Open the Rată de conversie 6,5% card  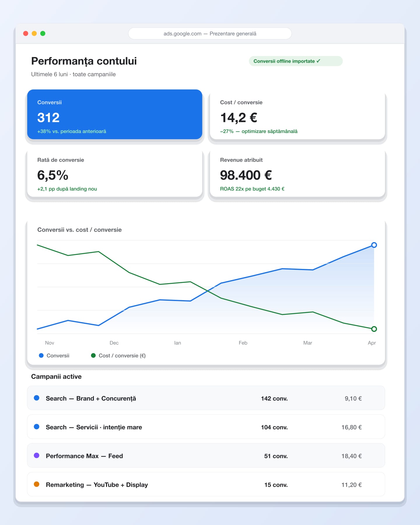click(x=115, y=172)
